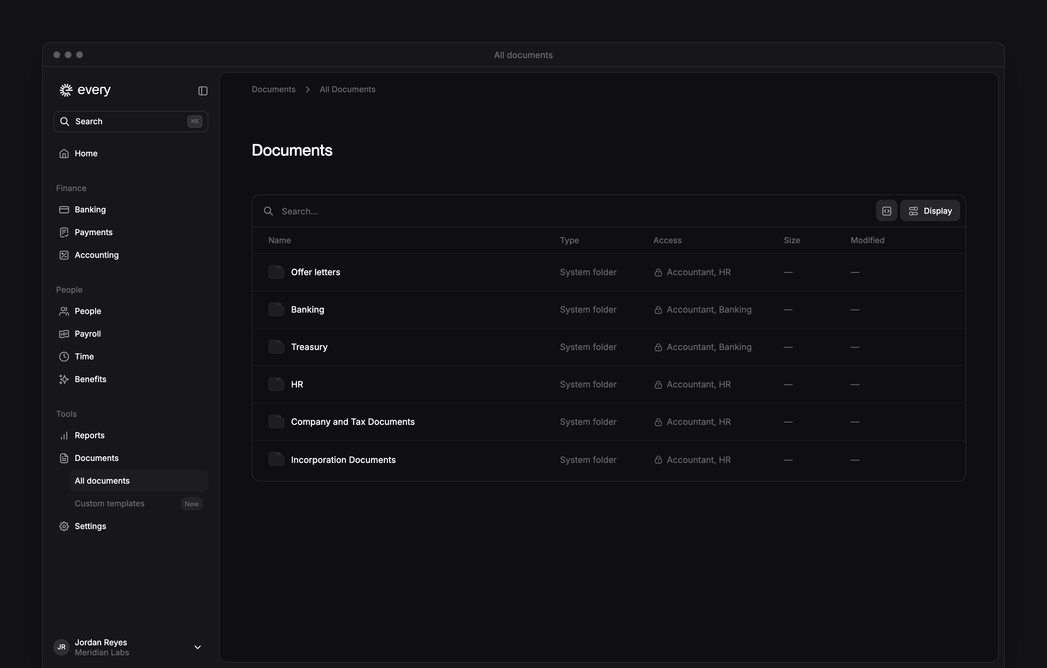Click the Home house icon
The width and height of the screenshot is (1047, 668).
point(64,154)
